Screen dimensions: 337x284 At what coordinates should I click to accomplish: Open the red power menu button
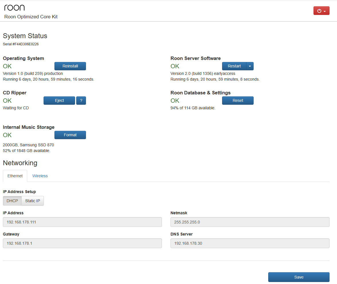coord(321,11)
